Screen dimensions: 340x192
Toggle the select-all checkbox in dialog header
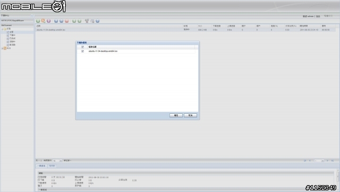83,47
